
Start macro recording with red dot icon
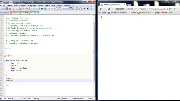click(85, 9)
